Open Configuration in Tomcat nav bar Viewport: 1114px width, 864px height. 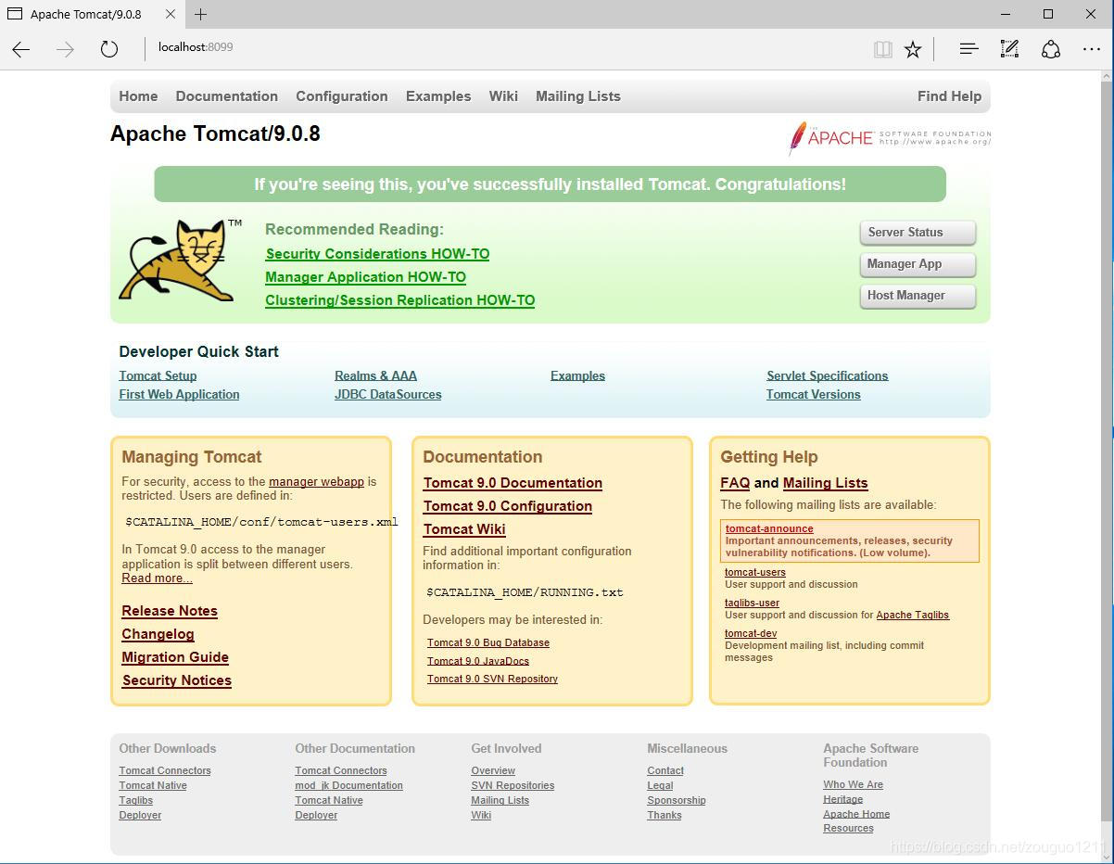[342, 96]
